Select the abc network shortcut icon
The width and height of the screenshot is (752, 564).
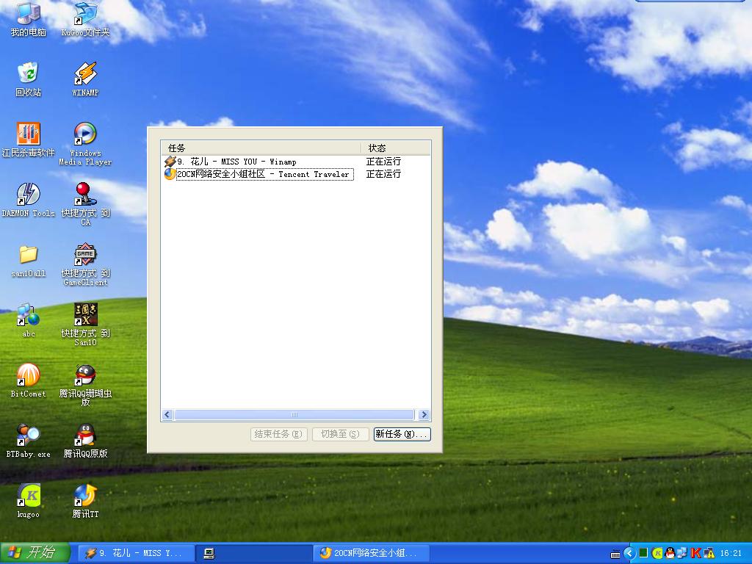click(29, 320)
